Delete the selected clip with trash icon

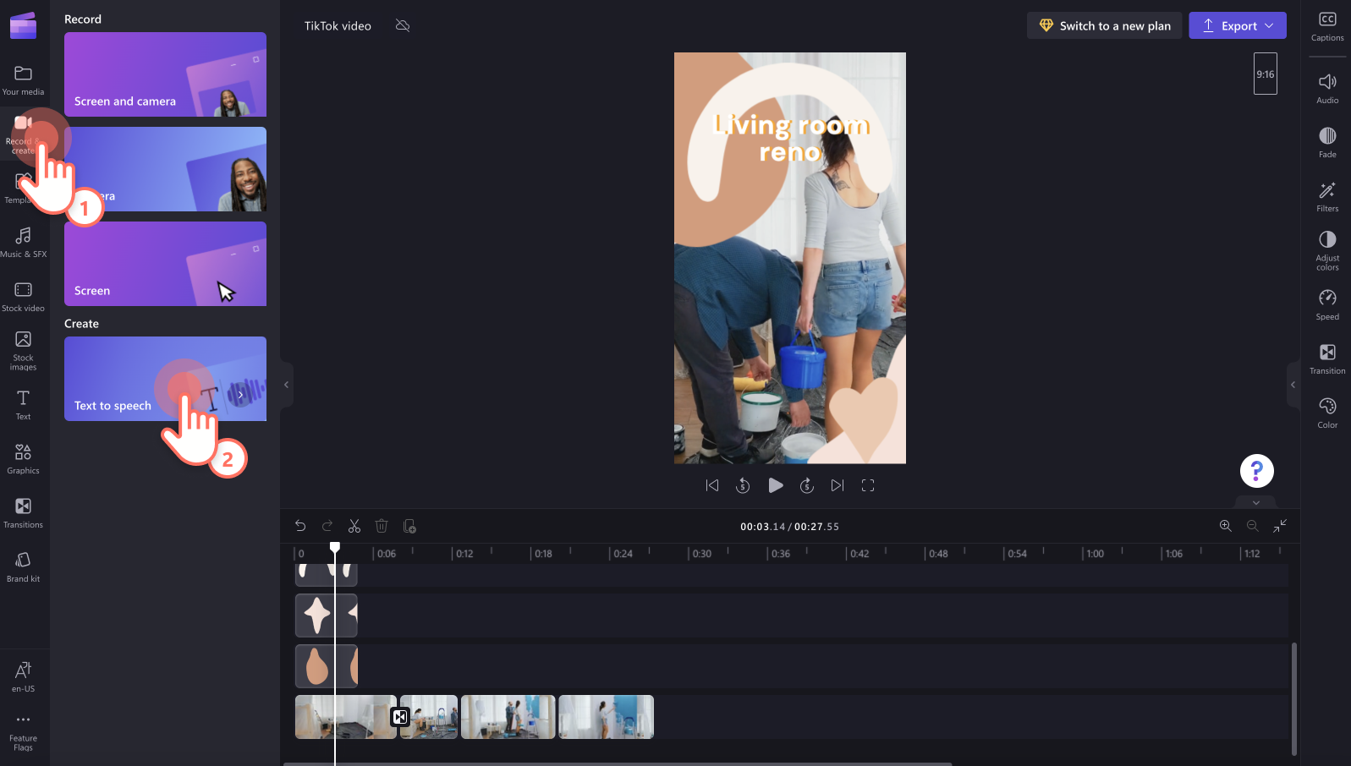click(382, 526)
